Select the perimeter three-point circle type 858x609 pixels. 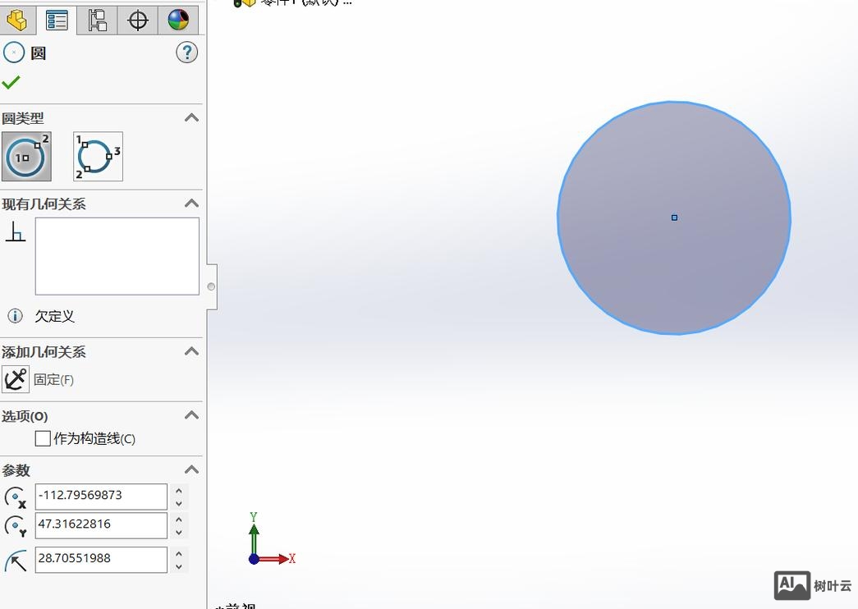(x=98, y=156)
